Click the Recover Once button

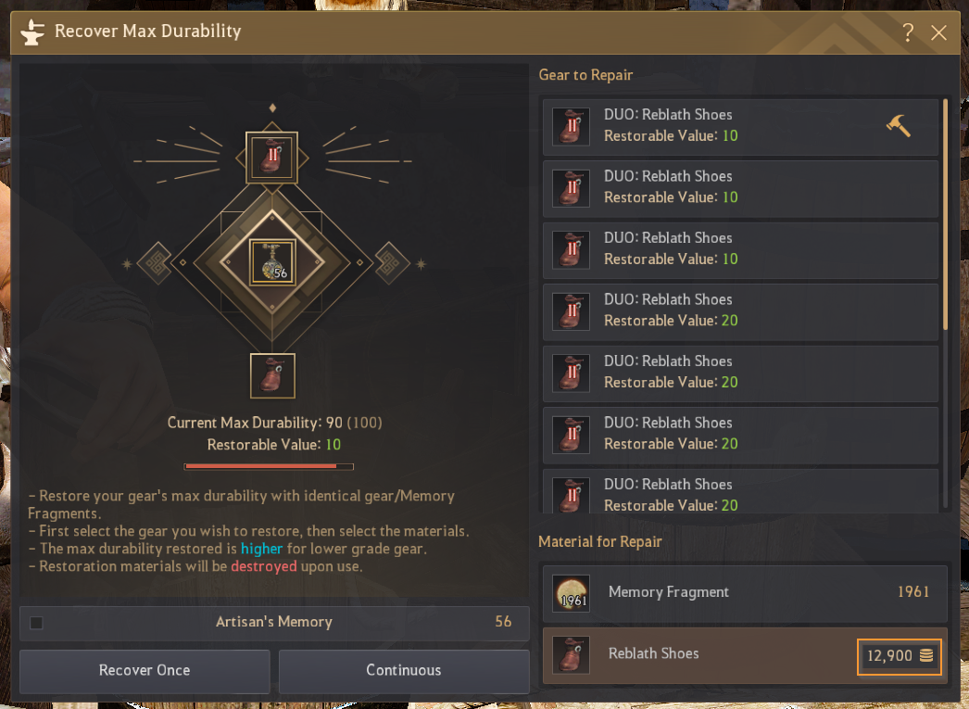coord(145,671)
